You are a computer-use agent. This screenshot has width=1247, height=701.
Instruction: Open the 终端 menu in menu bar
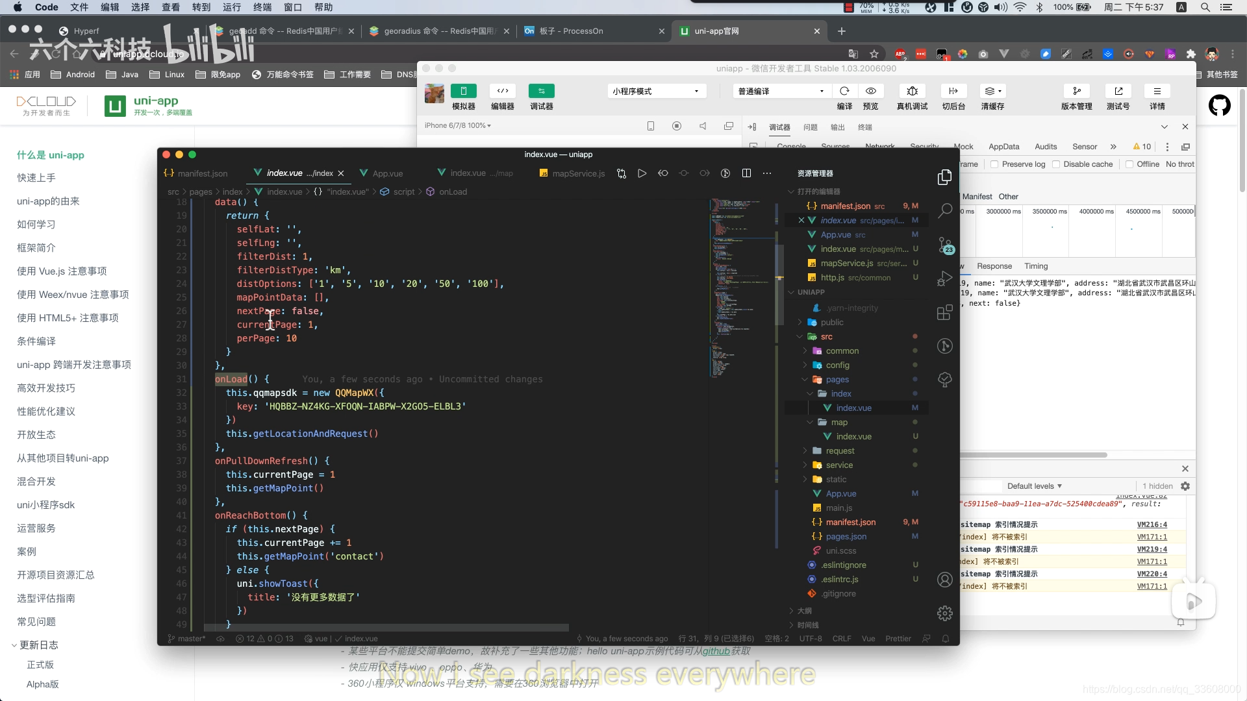pyautogui.click(x=262, y=7)
